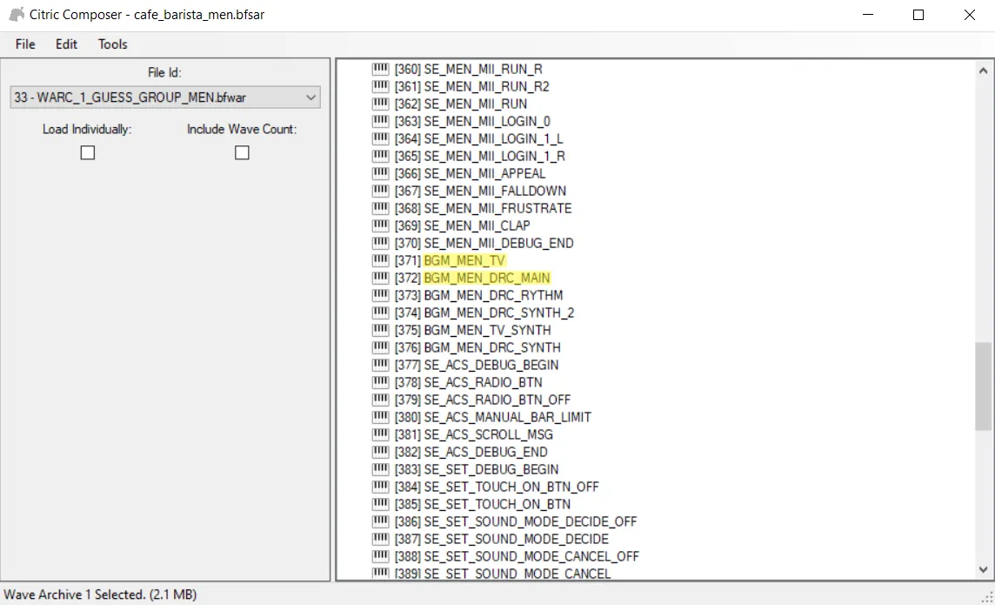
Task: Open the Edit menu
Action: [67, 44]
